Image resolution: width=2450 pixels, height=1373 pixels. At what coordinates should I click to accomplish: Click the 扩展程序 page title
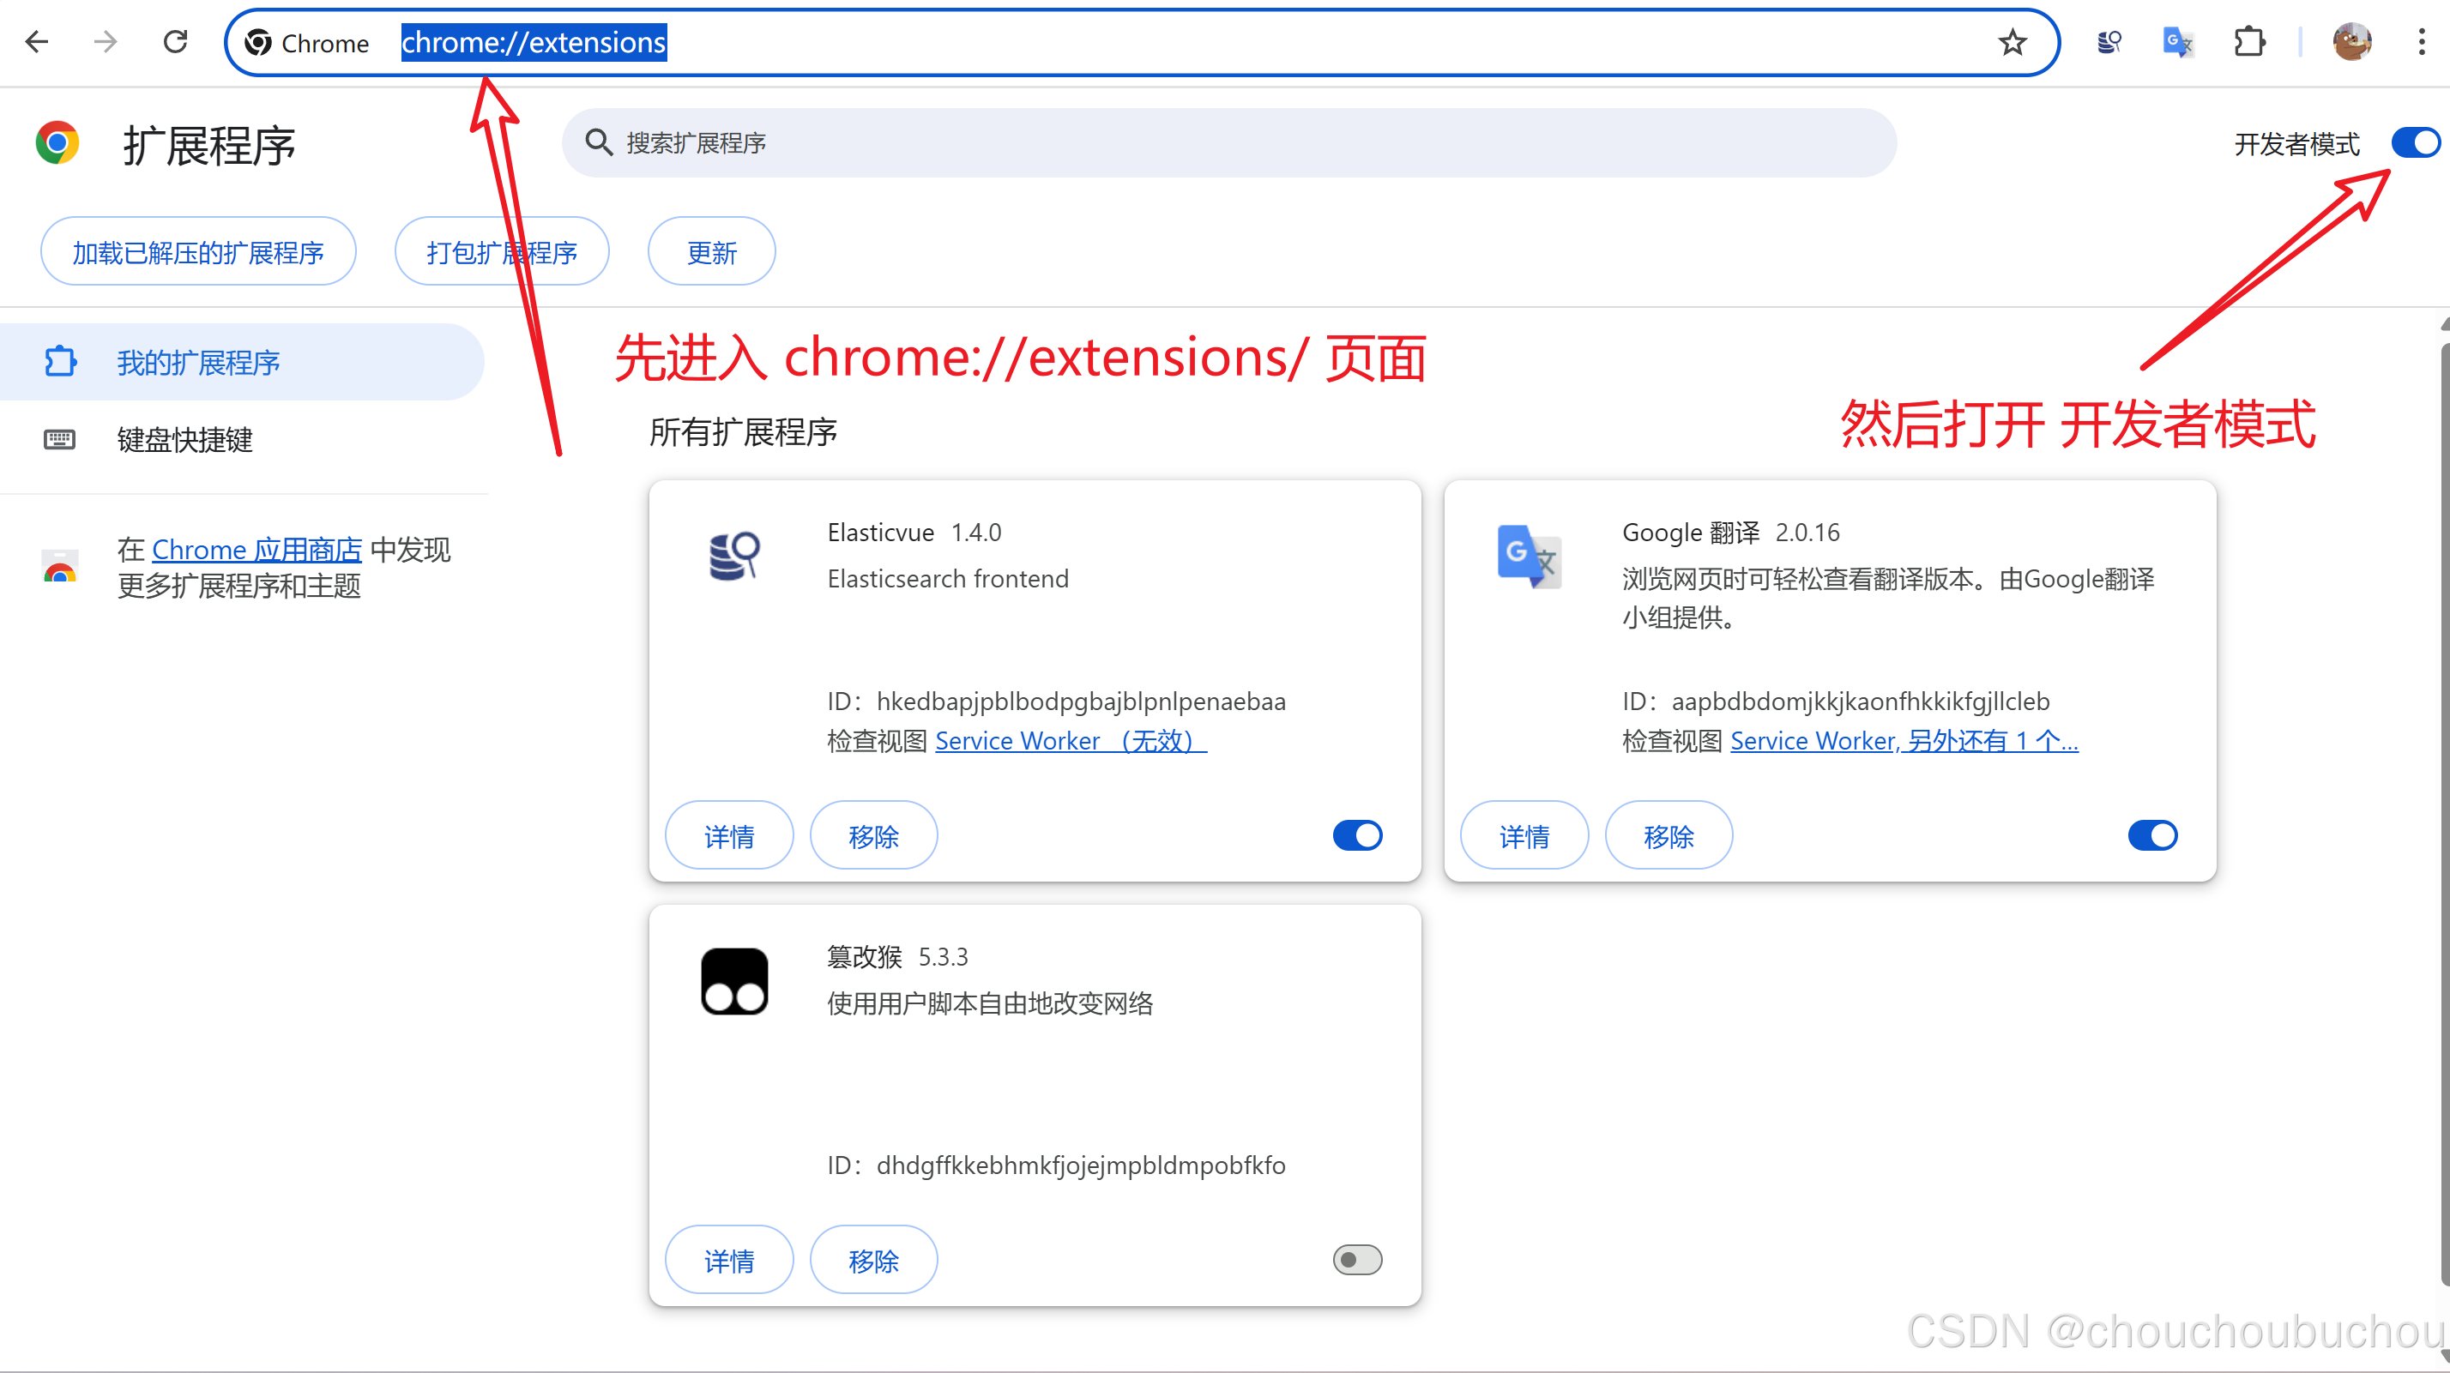209,146
